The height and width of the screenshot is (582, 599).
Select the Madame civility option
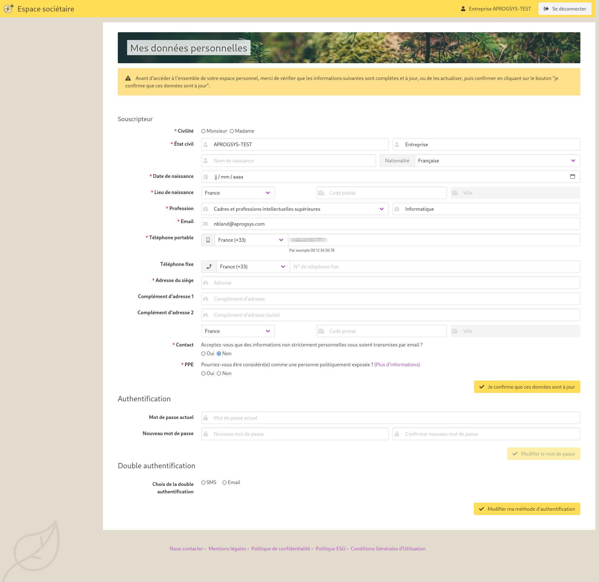coord(232,131)
